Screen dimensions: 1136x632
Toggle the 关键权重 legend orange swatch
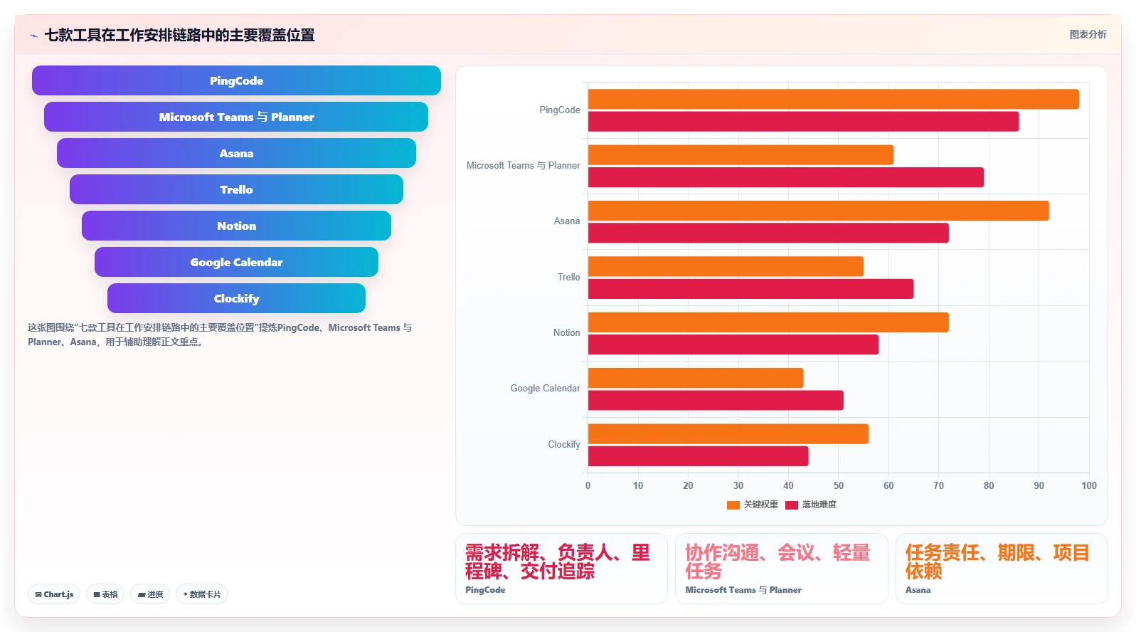pyautogui.click(x=733, y=505)
